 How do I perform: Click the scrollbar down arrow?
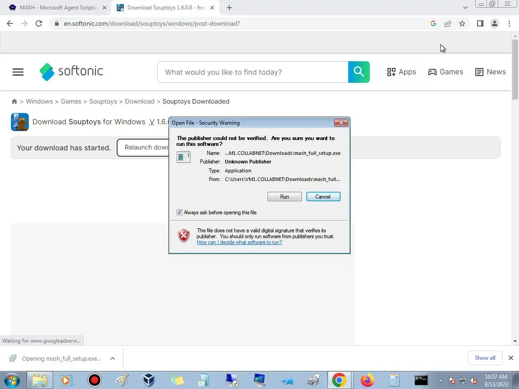tap(515, 341)
